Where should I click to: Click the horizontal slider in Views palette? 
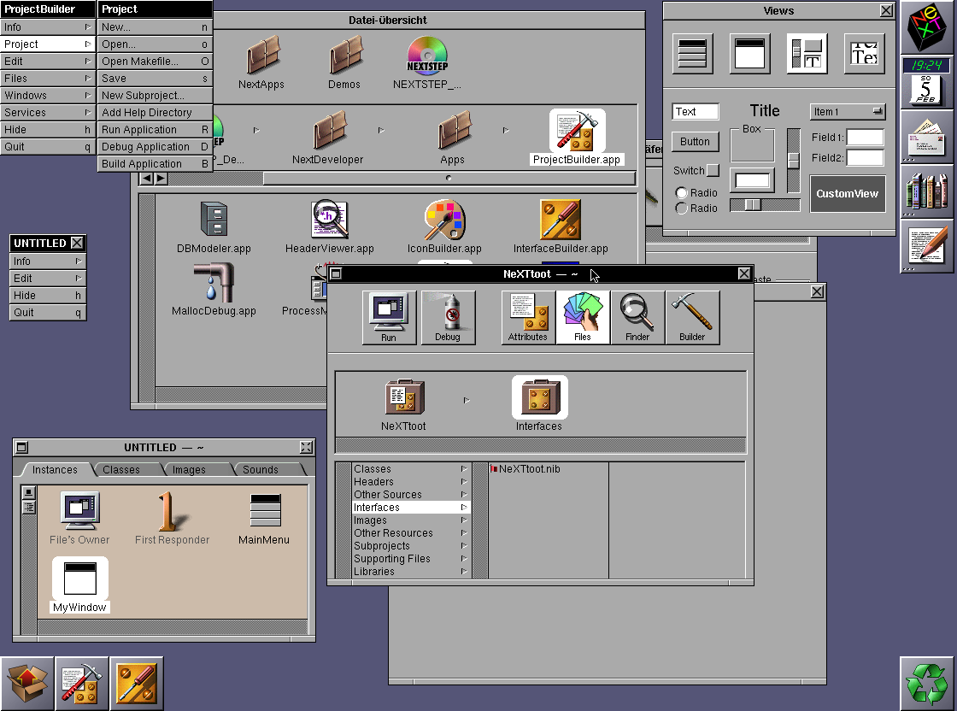pos(766,205)
